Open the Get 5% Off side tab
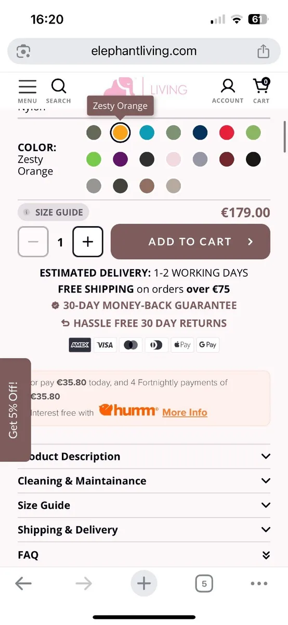Image resolution: width=288 pixels, height=625 pixels. (14, 409)
